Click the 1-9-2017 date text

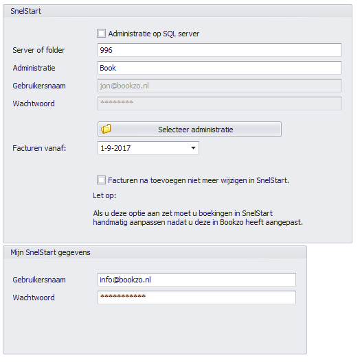tap(115, 148)
